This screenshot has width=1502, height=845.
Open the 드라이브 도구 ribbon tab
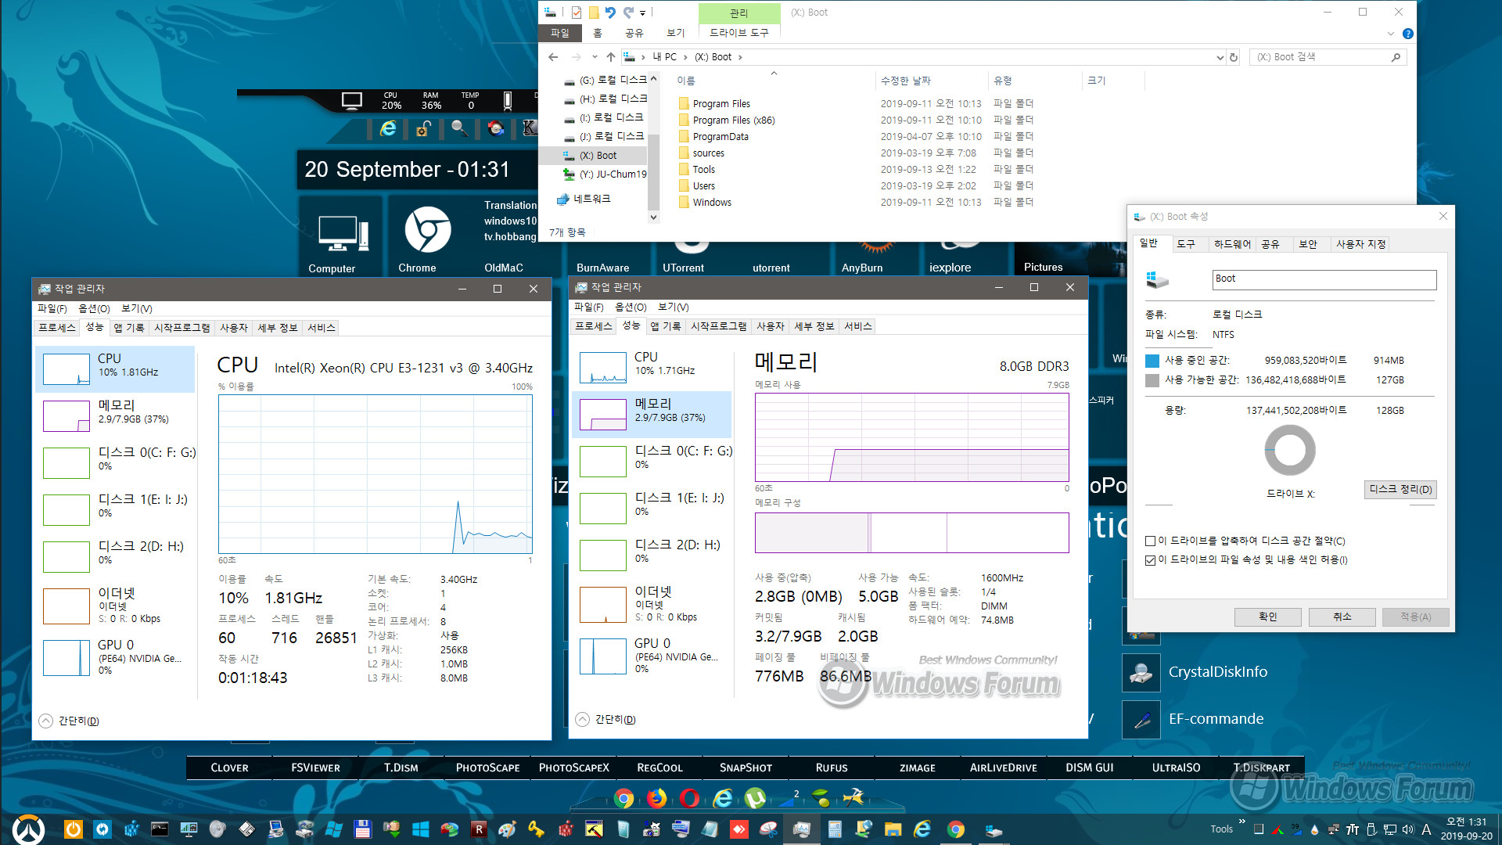pyautogui.click(x=739, y=33)
